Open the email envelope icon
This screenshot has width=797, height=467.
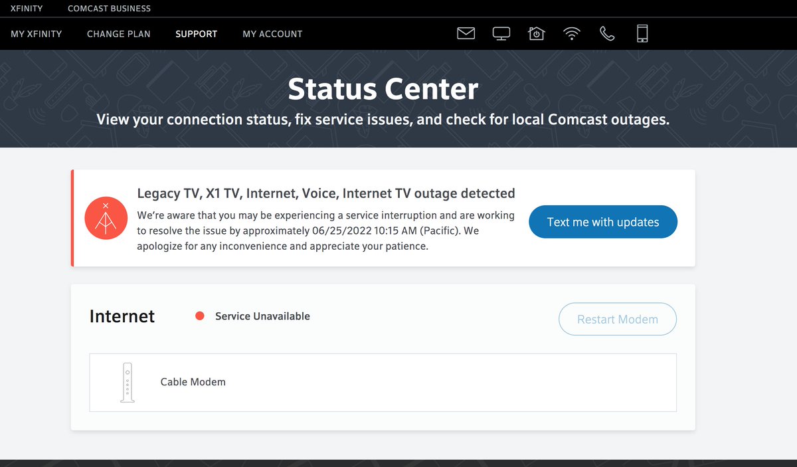466,33
